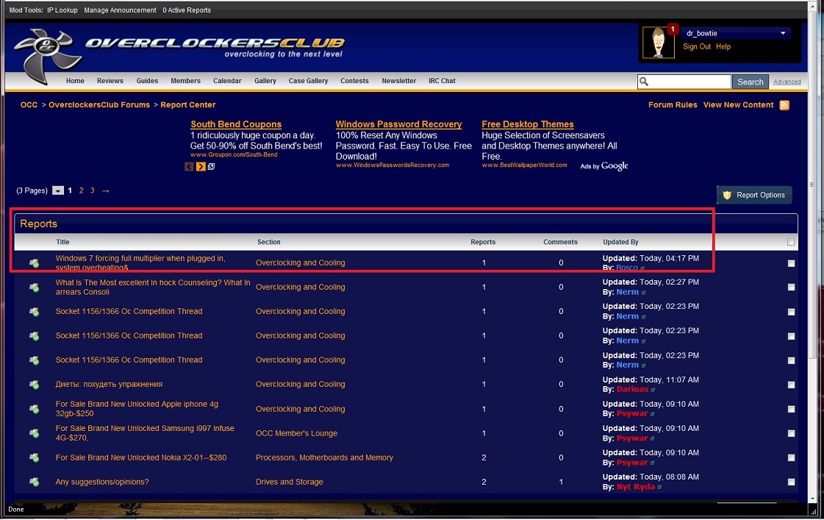The width and height of the screenshot is (824, 520).
Task: Open the notification badge on the avatar
Action: click(x=673, y=29)
